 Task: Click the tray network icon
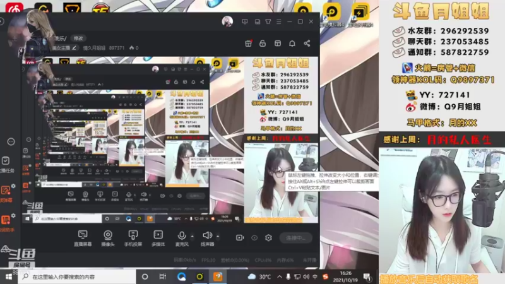297,276
